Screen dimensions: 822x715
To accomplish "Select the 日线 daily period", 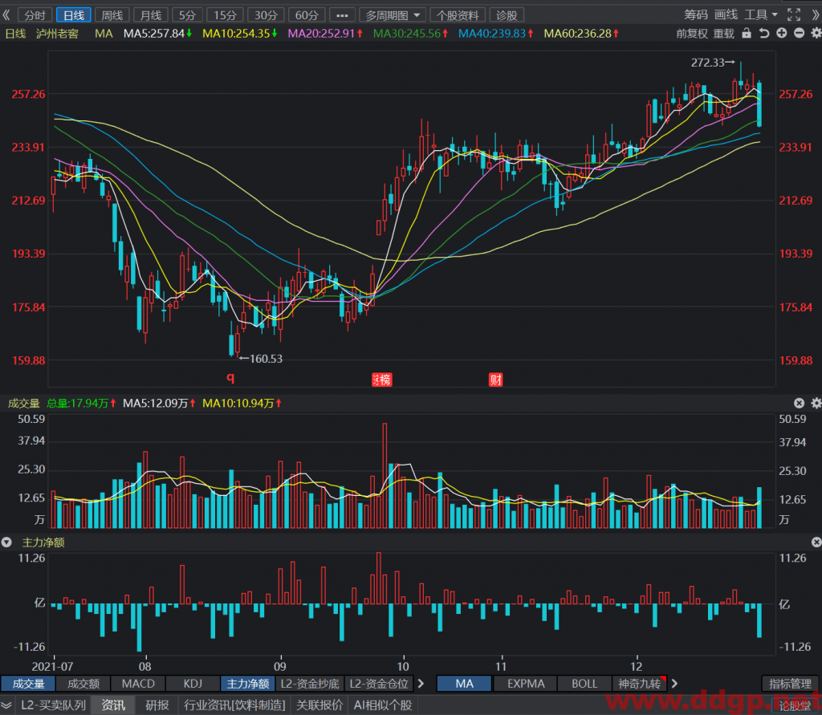I will [73, 15].
